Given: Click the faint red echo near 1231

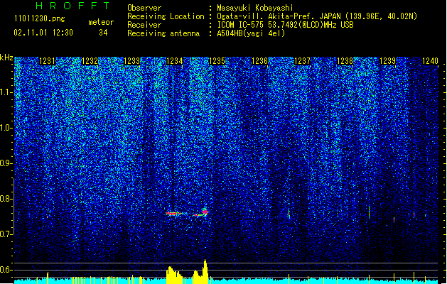Looking at the screenshot, I should 48,217.
